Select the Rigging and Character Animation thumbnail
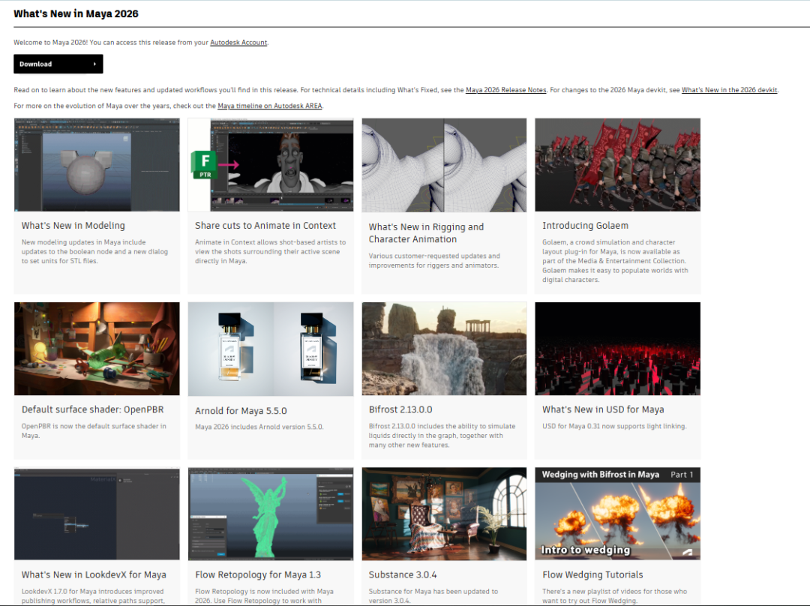 [x=444, y=164]
